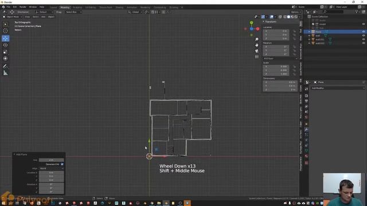The width and height of the screenshot is (367, 206).
Task: Switch perspective/orthographic grid icon
Action: coord(257,57)
